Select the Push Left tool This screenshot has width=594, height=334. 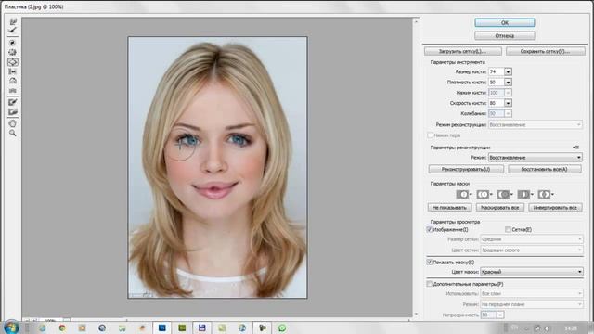point(13,71)
